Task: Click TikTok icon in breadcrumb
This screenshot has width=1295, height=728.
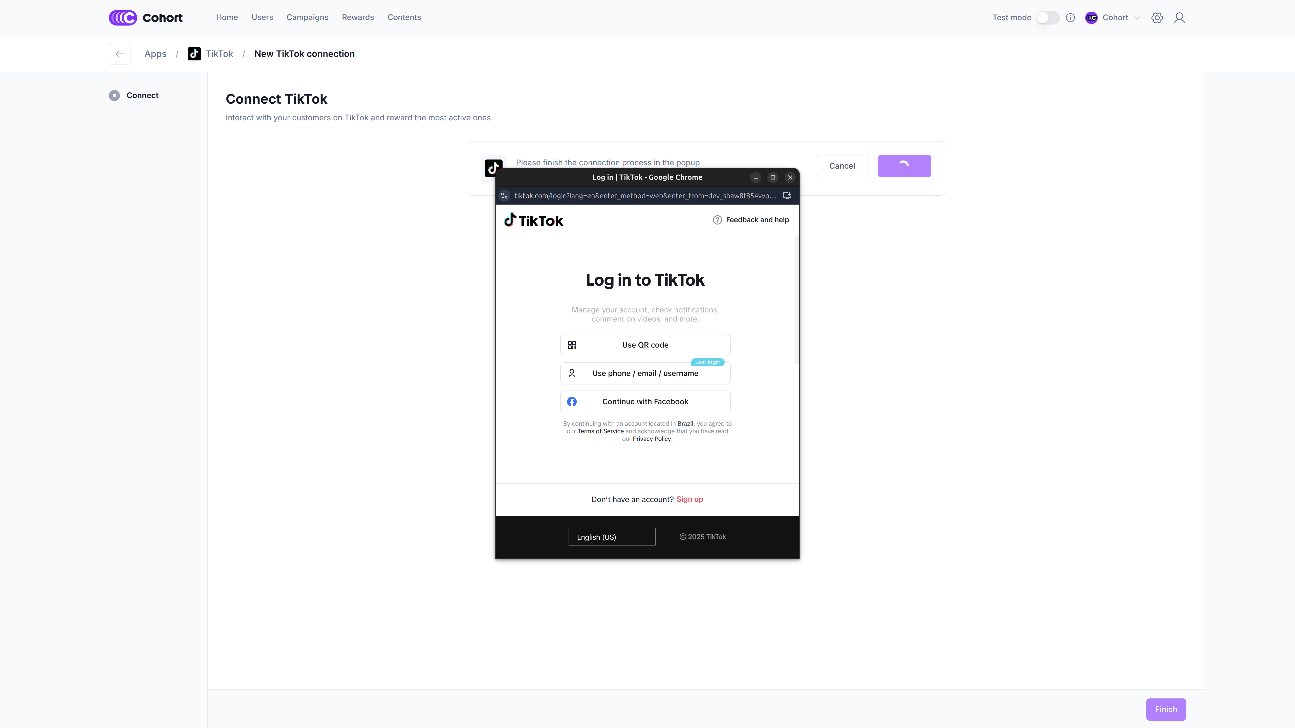Action: coord(194,54)
